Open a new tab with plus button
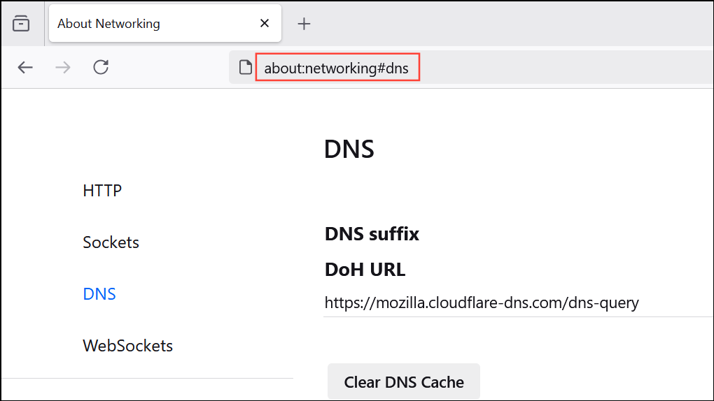 (x=304, y=24)
